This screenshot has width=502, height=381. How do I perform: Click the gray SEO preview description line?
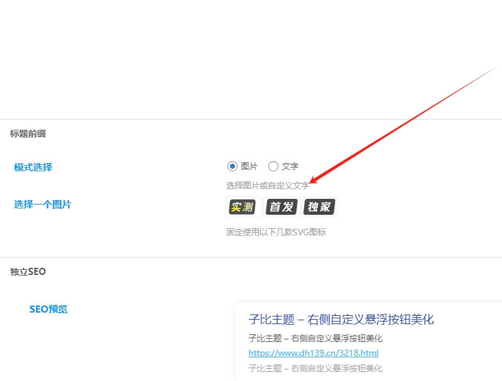(x=316, y=368)
